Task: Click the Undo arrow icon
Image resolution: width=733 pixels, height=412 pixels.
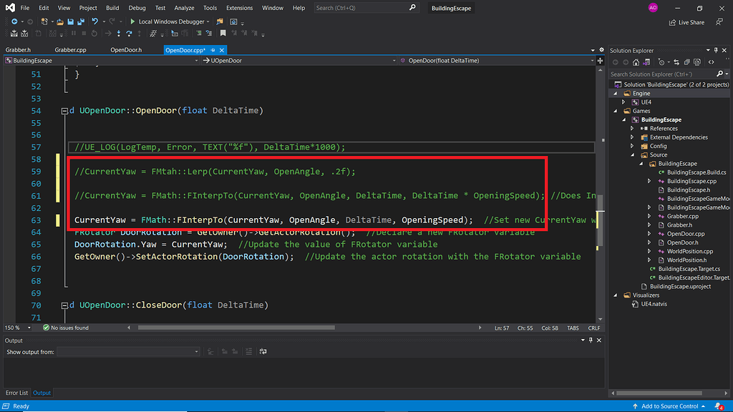Action: 94,21
